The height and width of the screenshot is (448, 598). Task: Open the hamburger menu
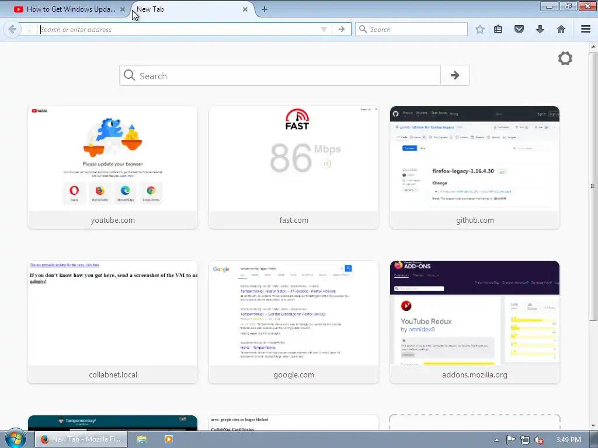pyautogui.click(x=586, y=29)
